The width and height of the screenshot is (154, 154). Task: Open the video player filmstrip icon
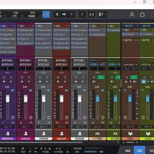pos(91,14)
